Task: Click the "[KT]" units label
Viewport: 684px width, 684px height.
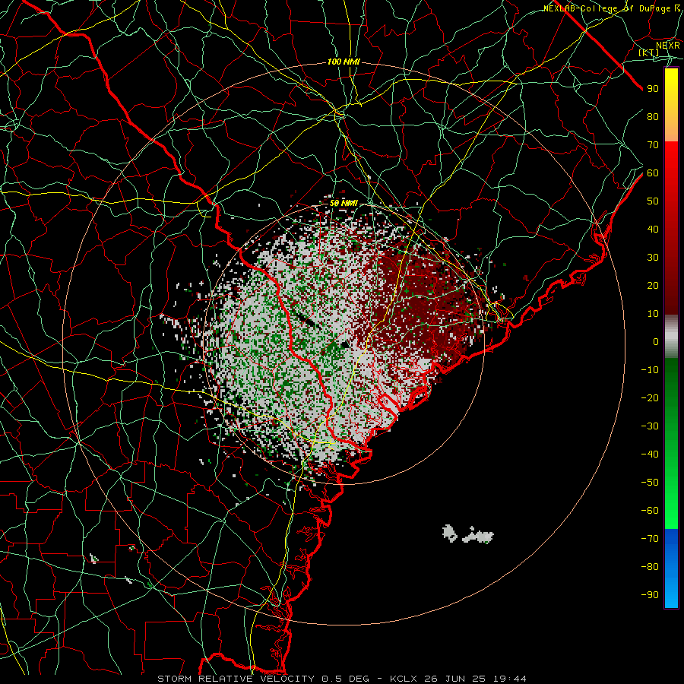Action: tap(649, 52)
